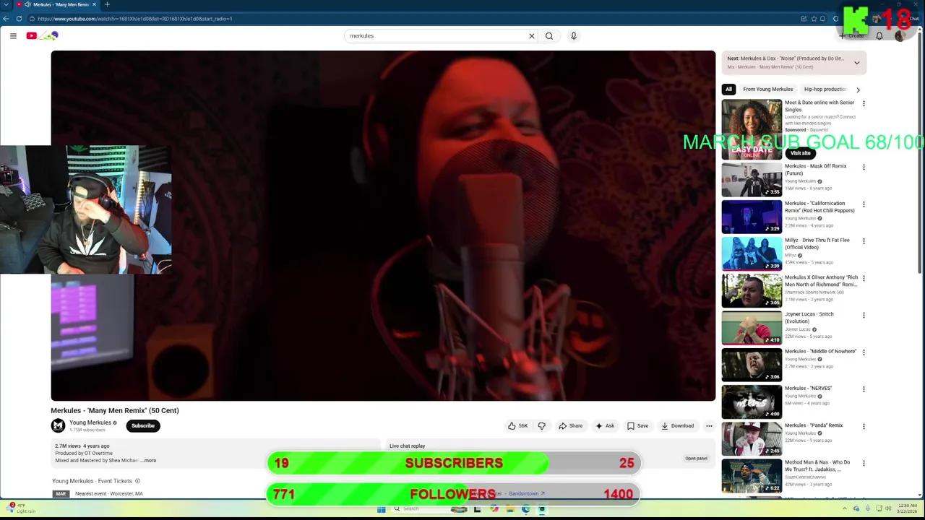This screenshot has width=925, height=520.
Task: Open the Rich Men North of Richmond title
Action: point(821,281)
